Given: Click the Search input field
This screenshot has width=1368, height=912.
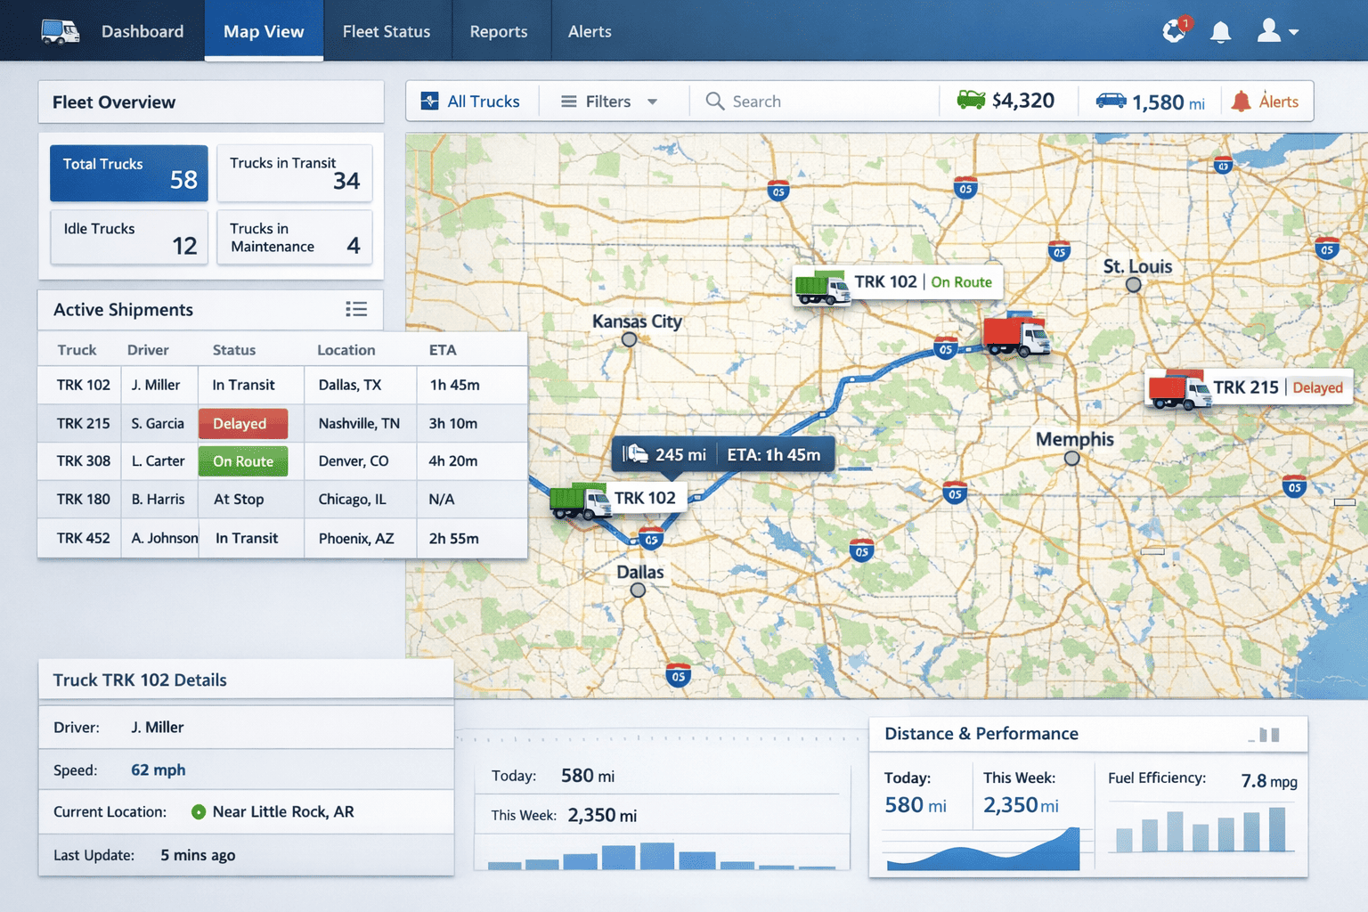Looking at the screenshot, I should (x=819, y=102).
